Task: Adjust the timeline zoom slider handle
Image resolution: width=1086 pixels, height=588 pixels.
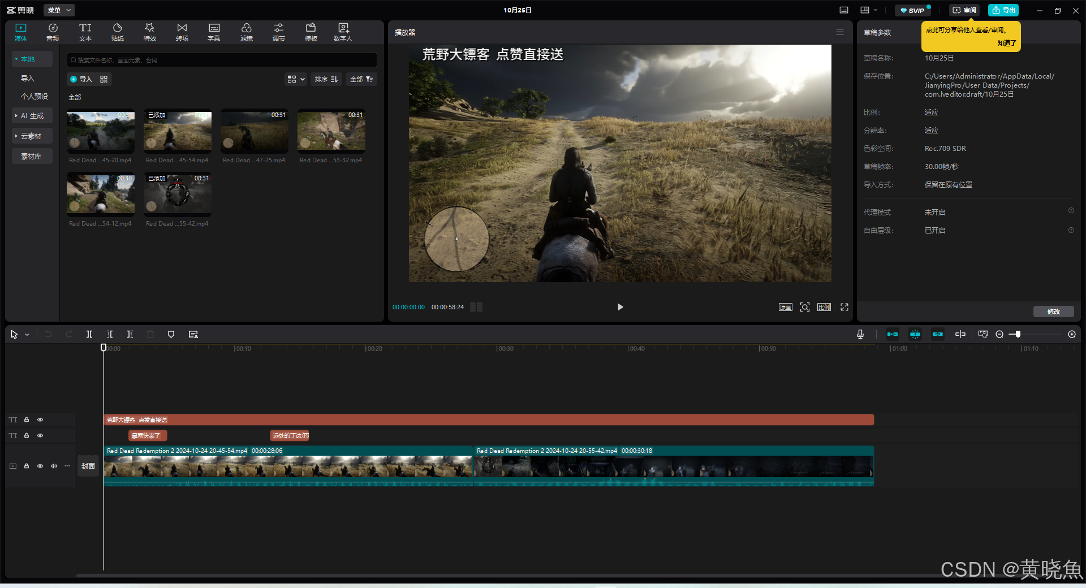Action: click(x=1018, y=334)
